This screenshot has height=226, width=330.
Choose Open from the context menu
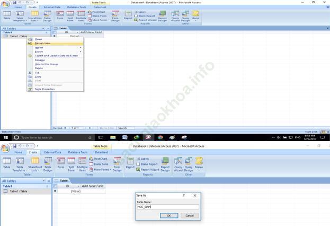point(55,39)
